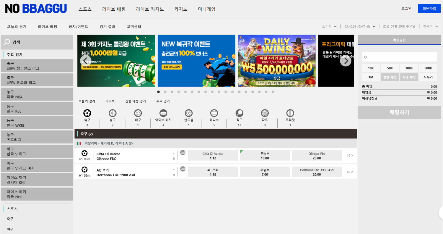Click the carousel next arrow

click(x=345, y=60)
